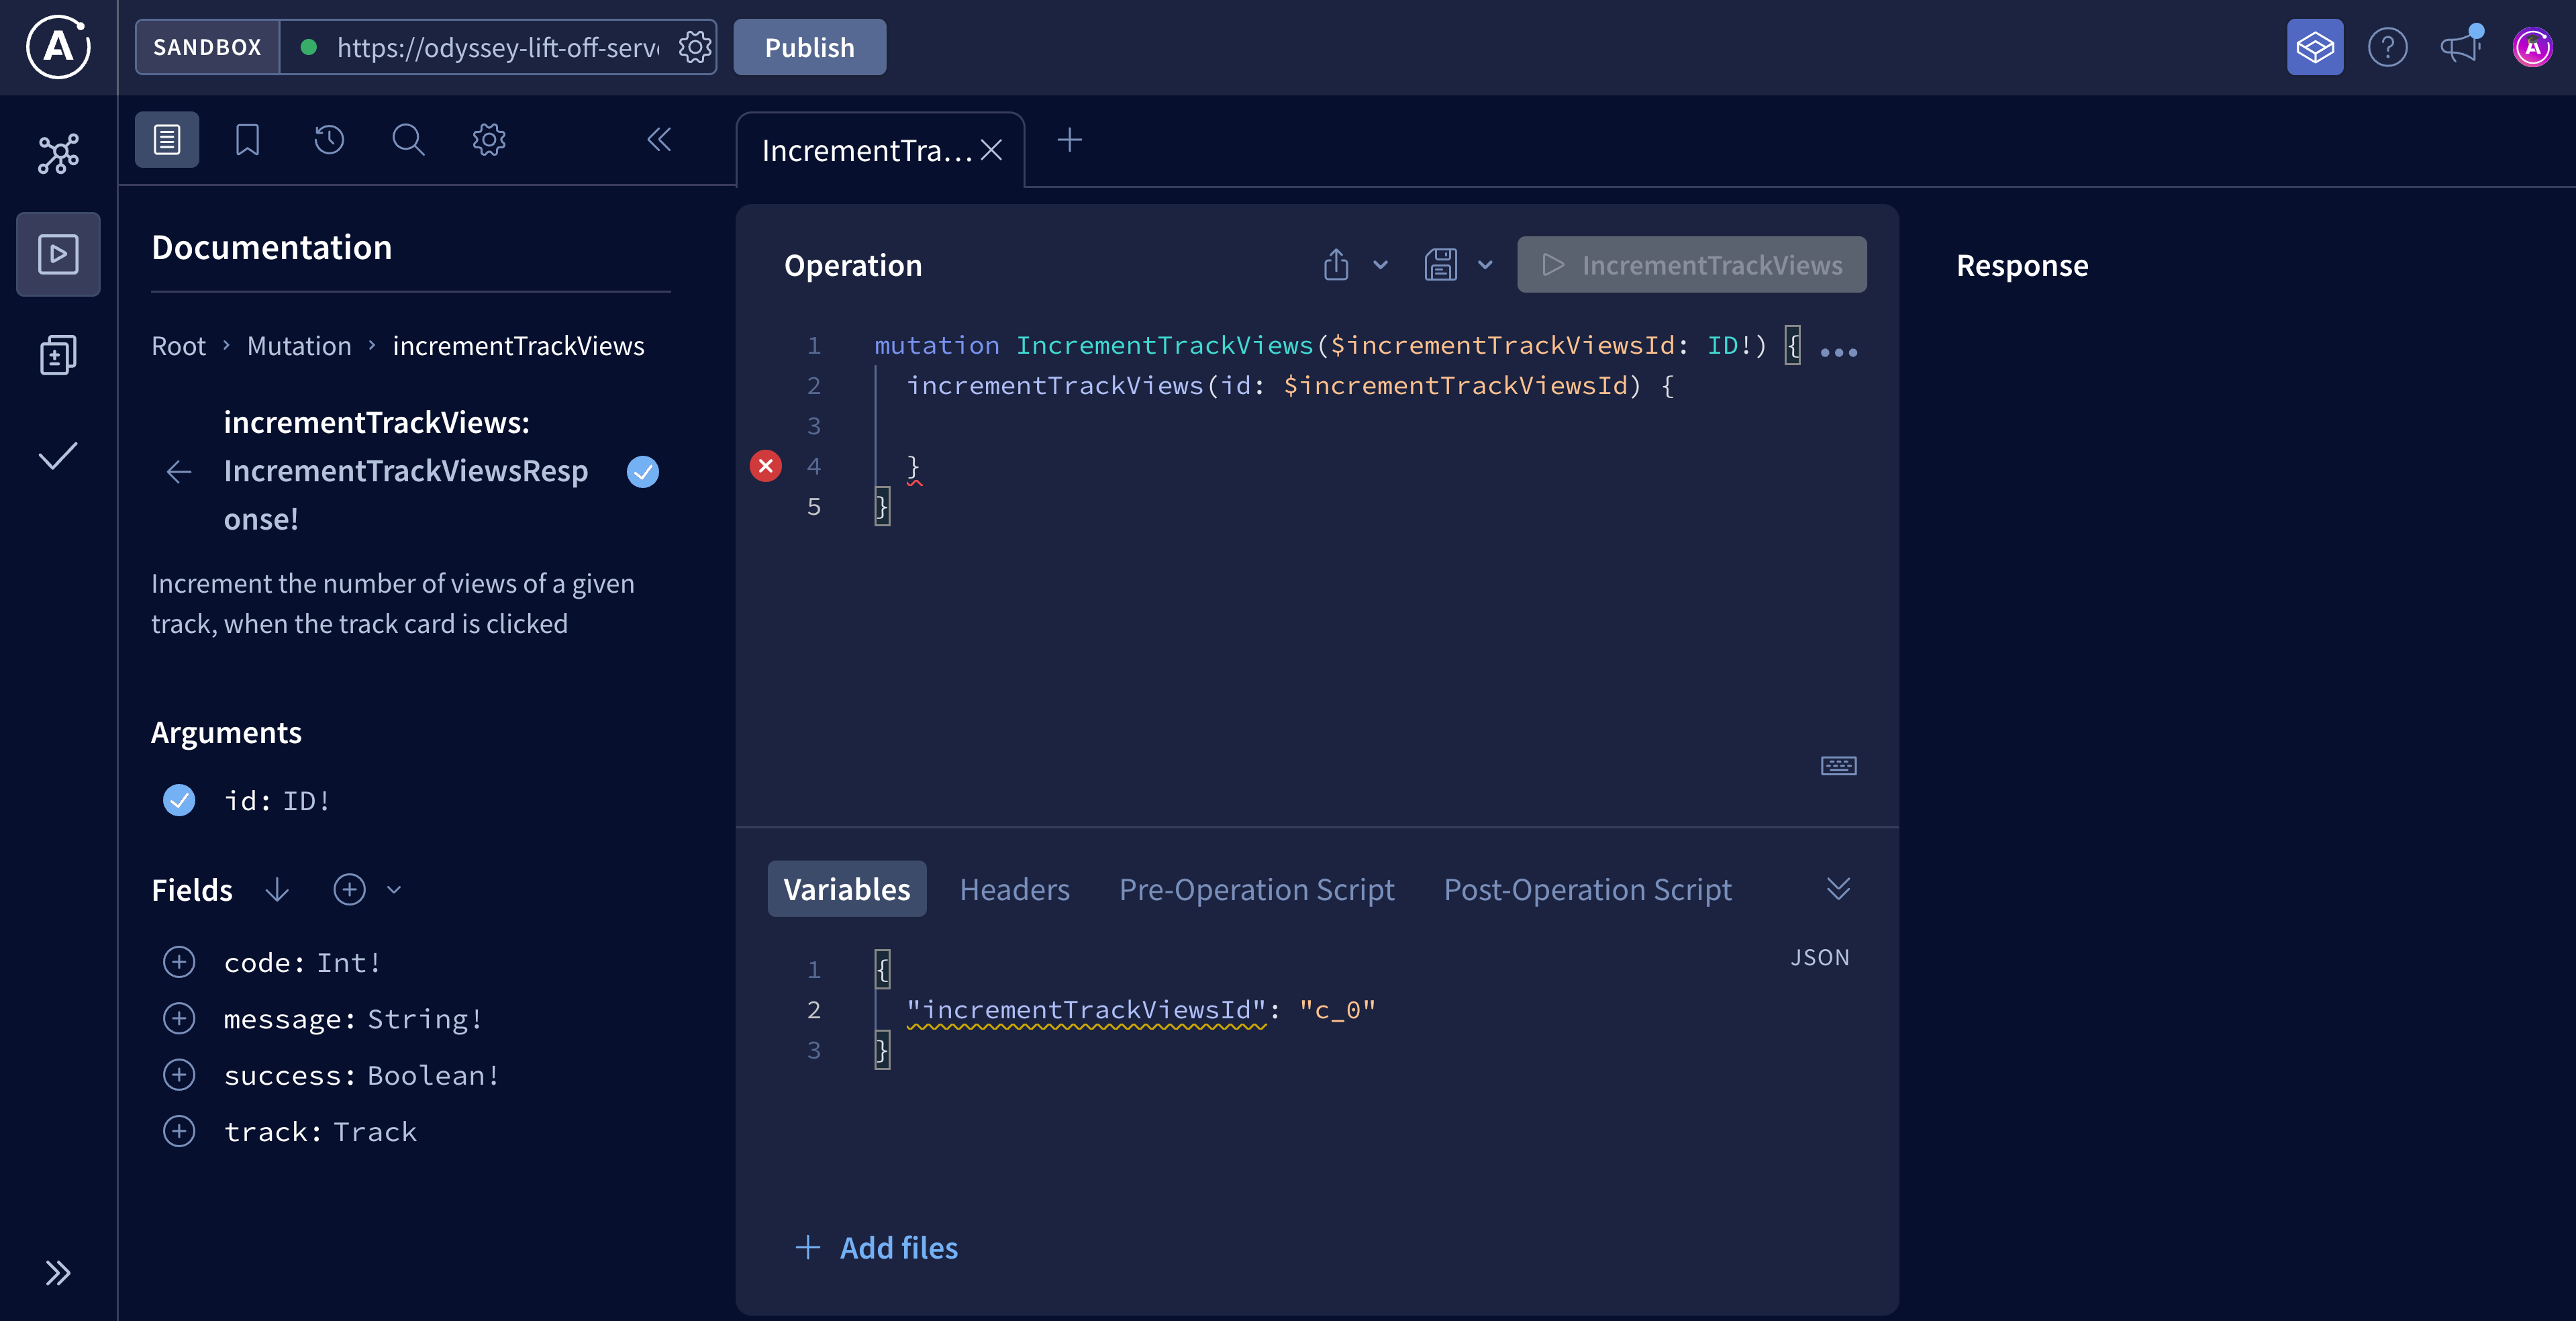Navigate to Mutation in breadcrumb

point(299,346)
